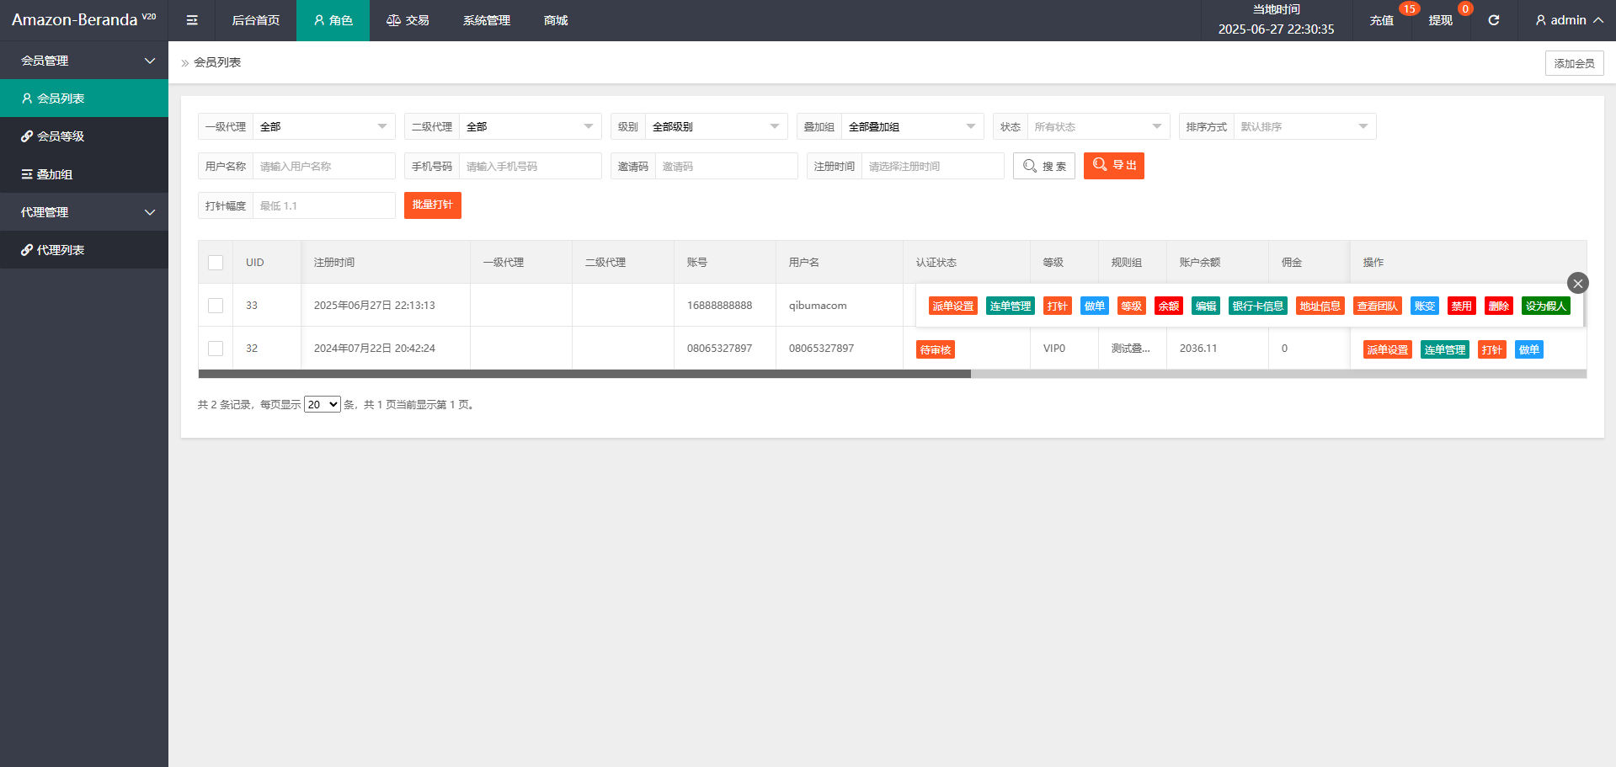Viewport: 1616px width, 767px height.
Task: Click the 导出 export button
Action: coord(1113,166)
